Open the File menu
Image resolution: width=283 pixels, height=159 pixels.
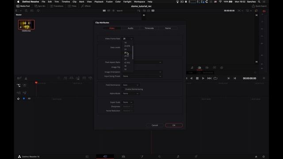click(x=43, y=2)
